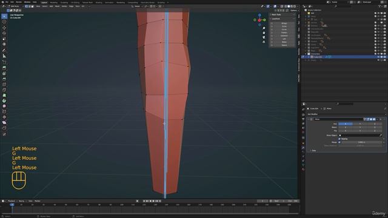
Task: Select the Rotate tool
Action: 4,33
